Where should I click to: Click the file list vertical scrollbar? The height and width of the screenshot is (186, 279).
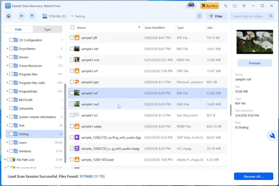(x=231, y=110)
